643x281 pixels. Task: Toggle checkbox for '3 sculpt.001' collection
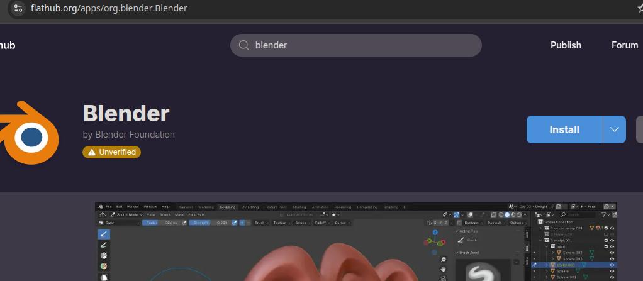click(x=606, y=240)
